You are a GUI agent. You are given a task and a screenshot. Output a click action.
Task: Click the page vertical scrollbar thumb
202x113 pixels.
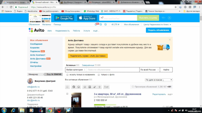201,18
